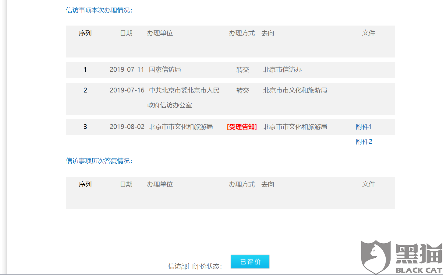Screen dimensions: 443x275
Task: Click 序列 header in the first table
Action: coord(85,33)
